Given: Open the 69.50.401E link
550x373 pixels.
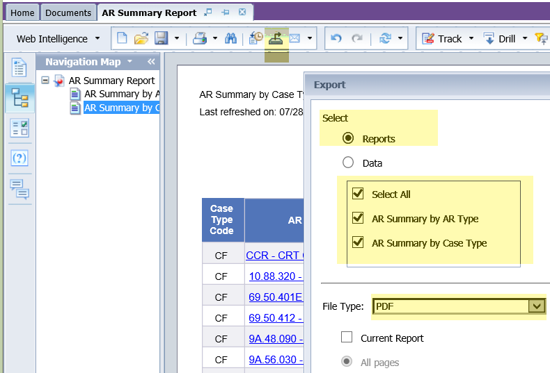Looking at the screenshot, I should pos(276,297).
